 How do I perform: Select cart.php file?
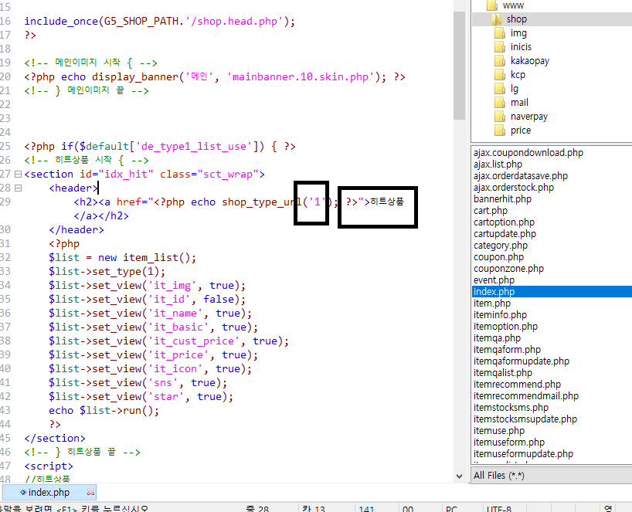490,211
